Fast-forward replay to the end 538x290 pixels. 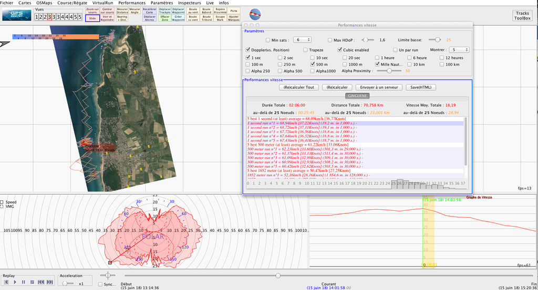click(x=50, y=282)
